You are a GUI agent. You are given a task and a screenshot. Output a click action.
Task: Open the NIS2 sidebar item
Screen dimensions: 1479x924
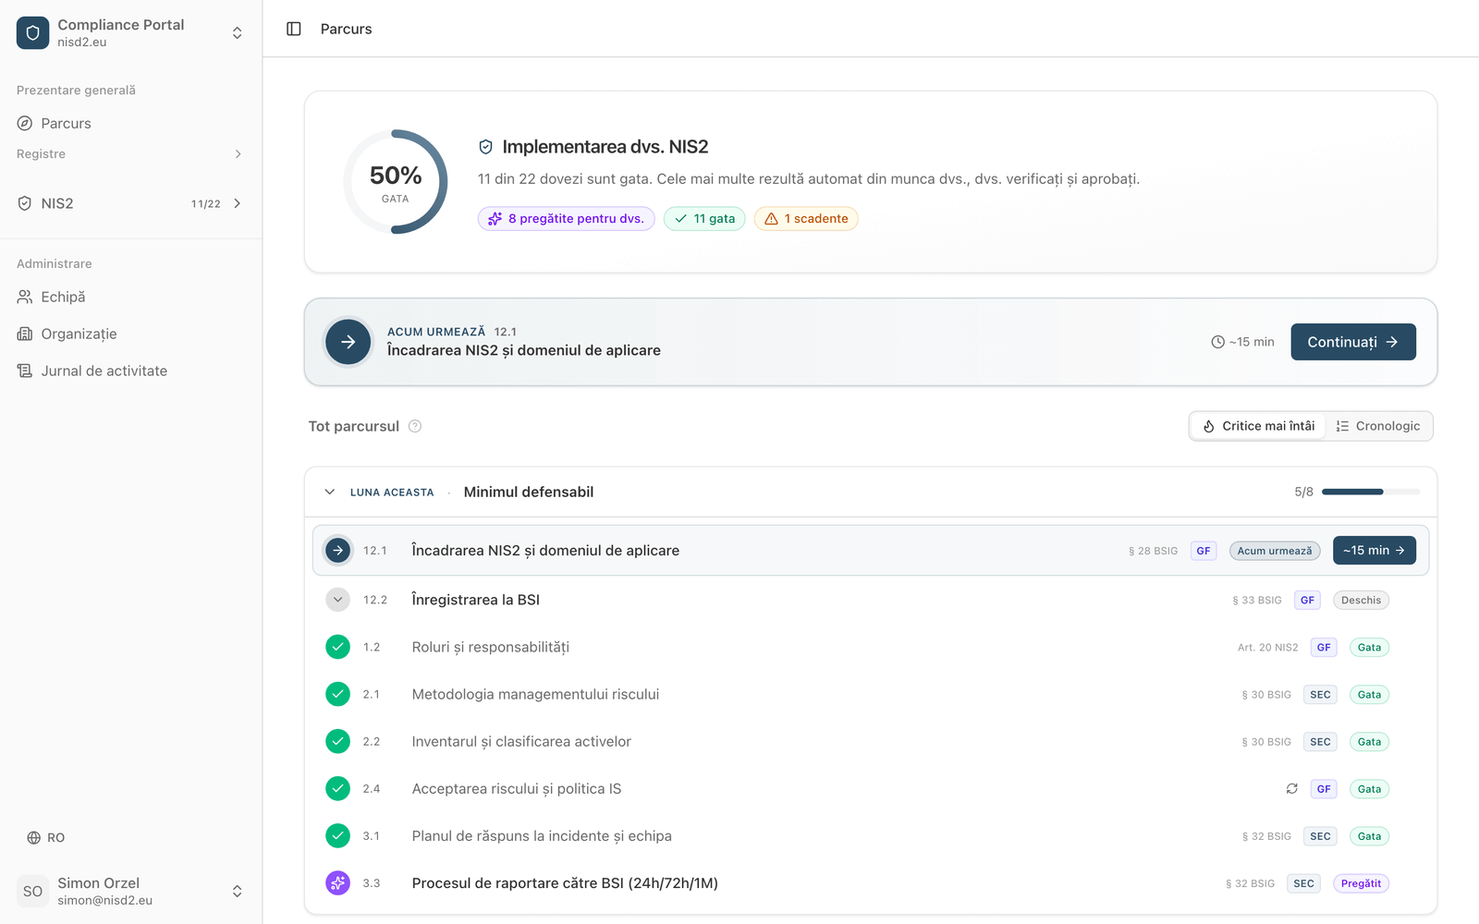coord(130,203)
